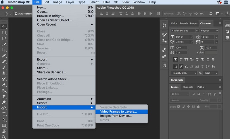Open the Layers panel options menu
Image resolution: width=230 pixels, height=139 pixels.
coord(220,87)
